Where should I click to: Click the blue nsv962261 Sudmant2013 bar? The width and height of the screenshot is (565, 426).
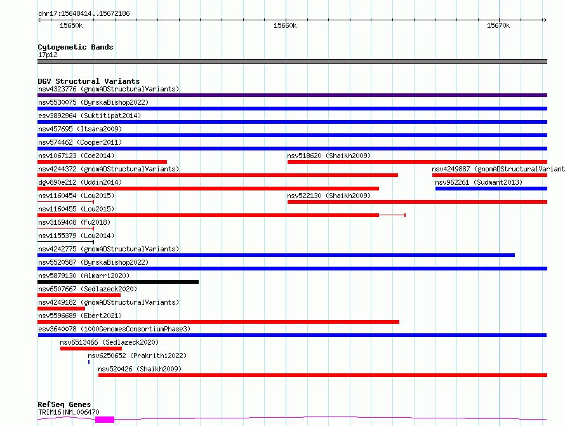point(491,189)
